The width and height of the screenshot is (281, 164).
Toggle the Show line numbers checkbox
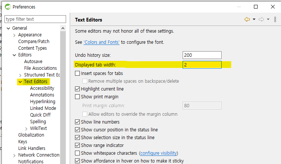[78, 122]
